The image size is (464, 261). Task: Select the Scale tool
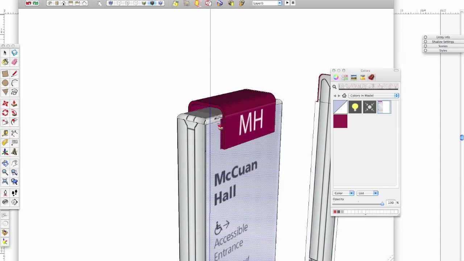pyautogui.click(x=5, y=122)
